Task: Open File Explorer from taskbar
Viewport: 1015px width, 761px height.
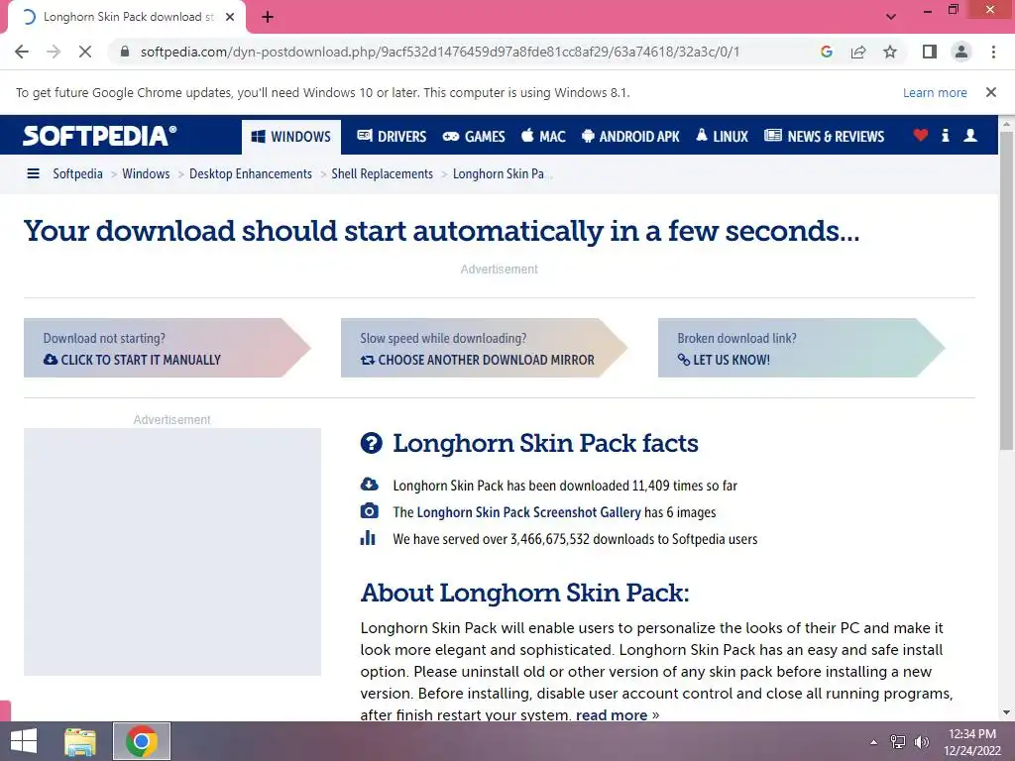Action: coord(80,741)
